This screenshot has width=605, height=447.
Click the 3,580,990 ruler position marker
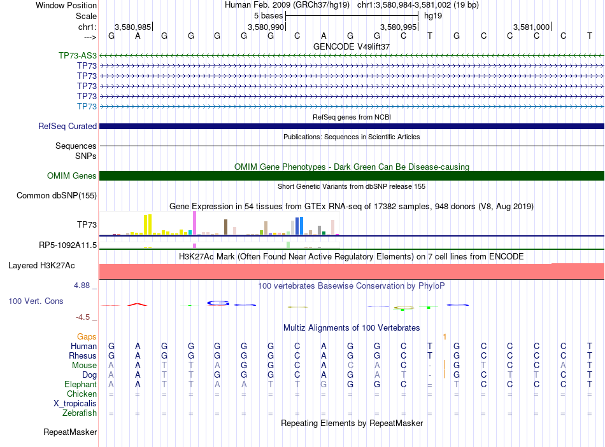pyautogui.click(x=266, y=27)
